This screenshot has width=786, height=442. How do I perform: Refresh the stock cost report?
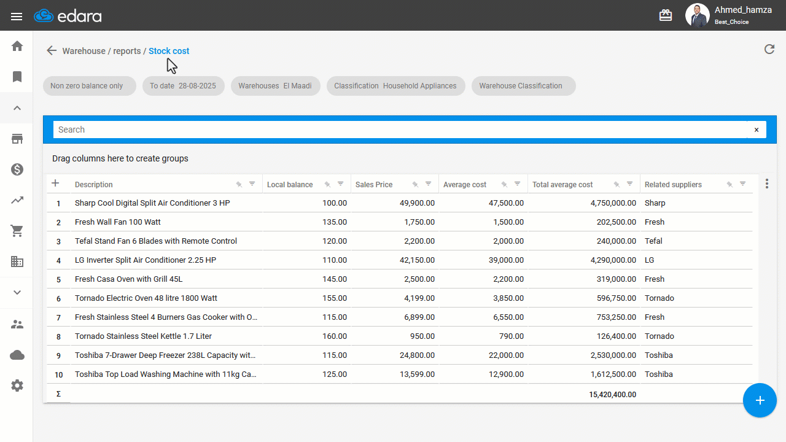click(x=769, y=49)
